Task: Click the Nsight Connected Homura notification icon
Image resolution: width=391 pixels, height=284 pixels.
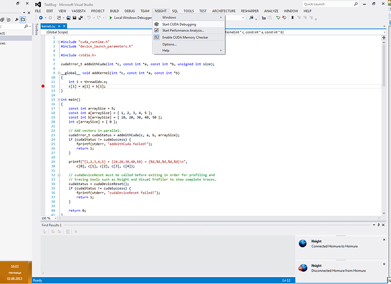Action: click(x=303, y=243)
